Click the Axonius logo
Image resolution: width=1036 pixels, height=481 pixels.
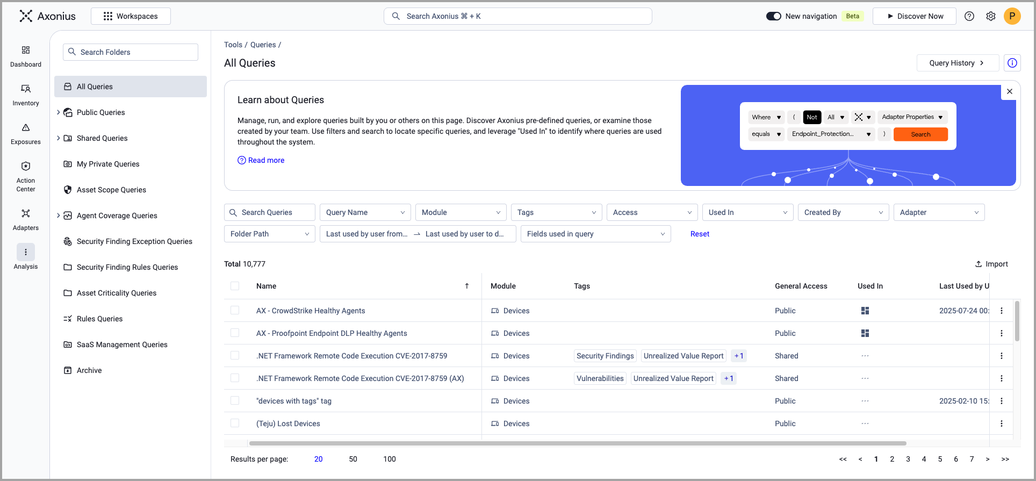(x=47, y=16)
